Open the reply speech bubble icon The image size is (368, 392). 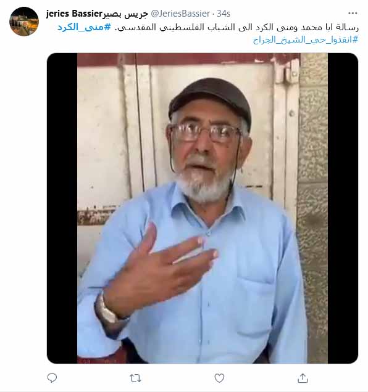point(52,378)
